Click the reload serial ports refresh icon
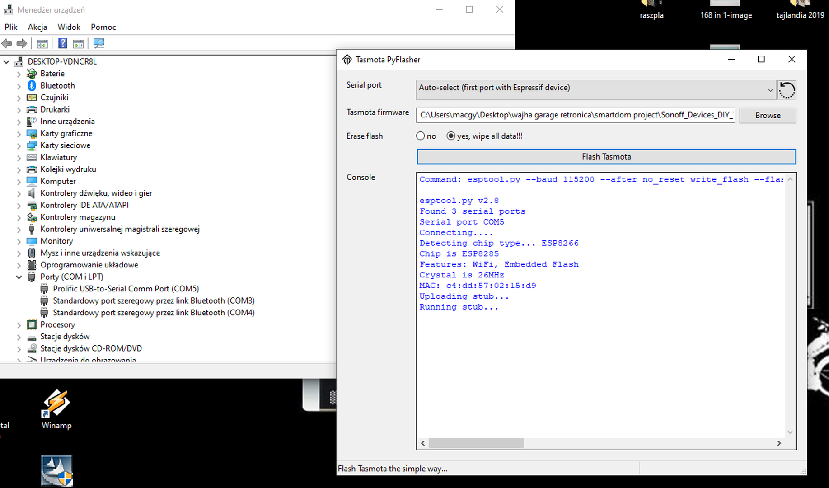829x488 pixels. (787, 90)
